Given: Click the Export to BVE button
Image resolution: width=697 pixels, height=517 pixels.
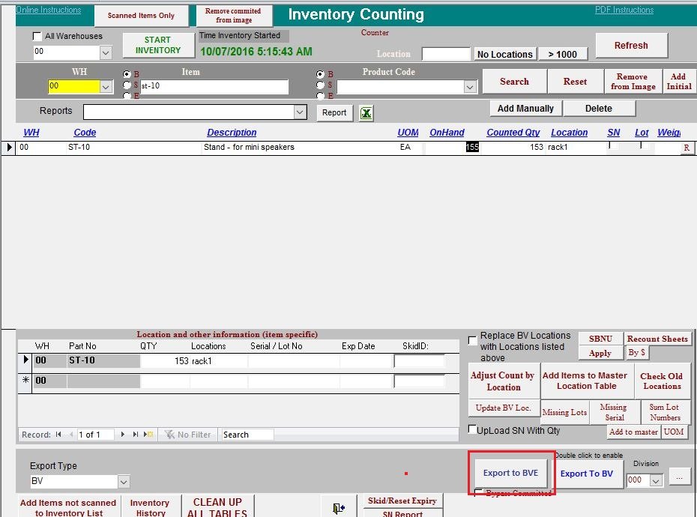Looking at the screenshot, I should [x=510, y=473].
